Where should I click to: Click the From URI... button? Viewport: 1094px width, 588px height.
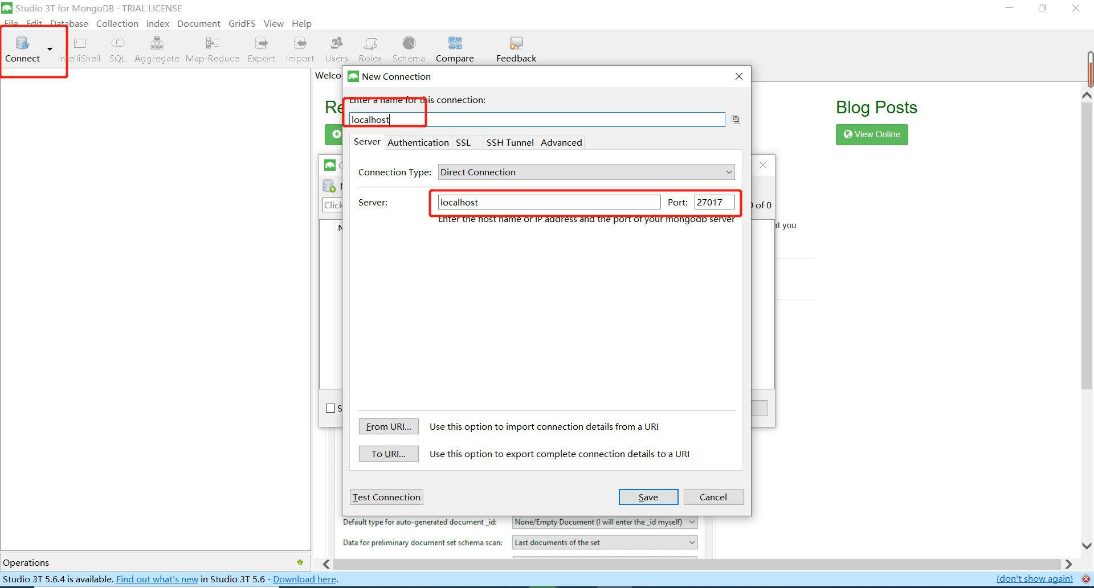(x=389, y=426)
